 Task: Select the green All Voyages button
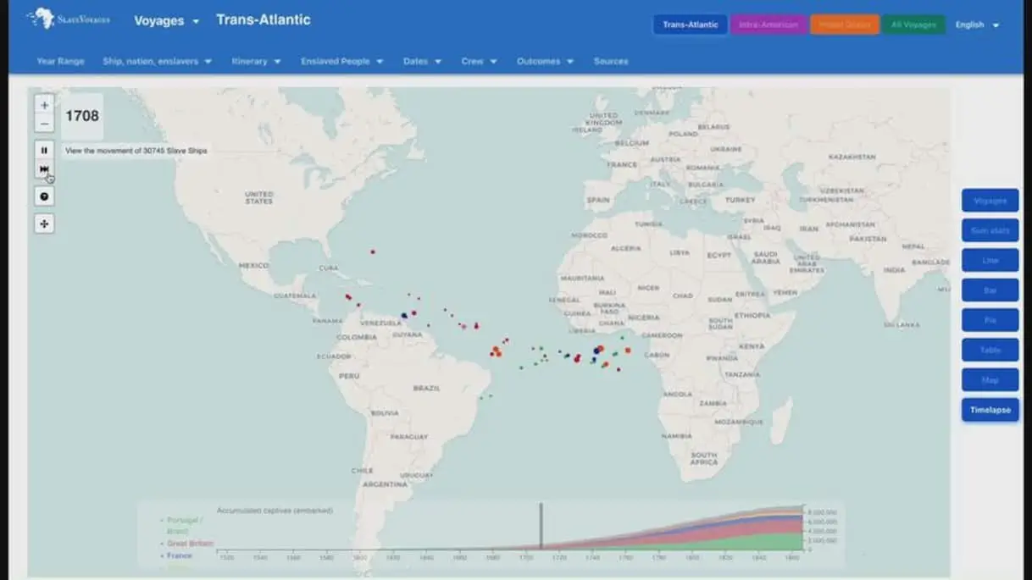913,25
